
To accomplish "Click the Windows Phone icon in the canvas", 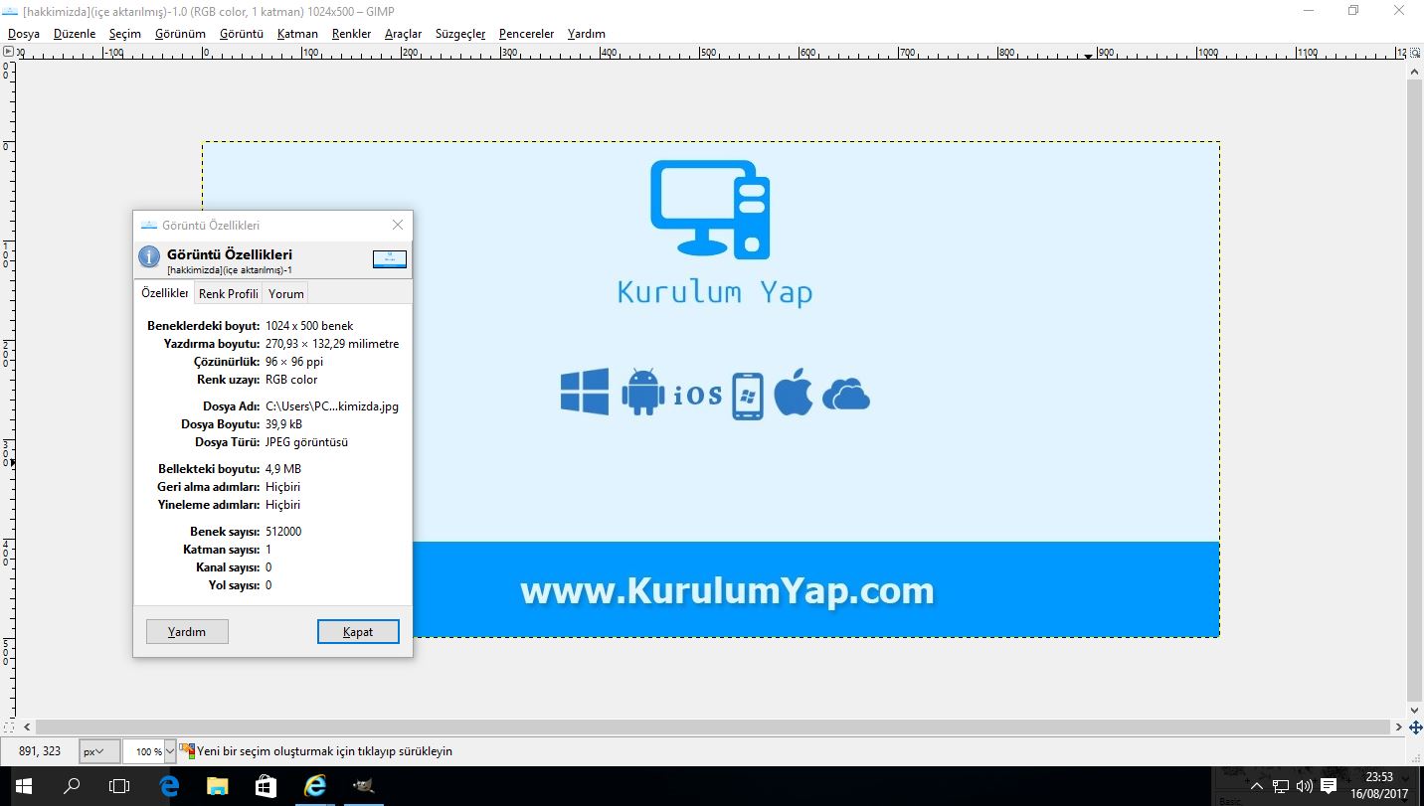I will pos(748,396).
